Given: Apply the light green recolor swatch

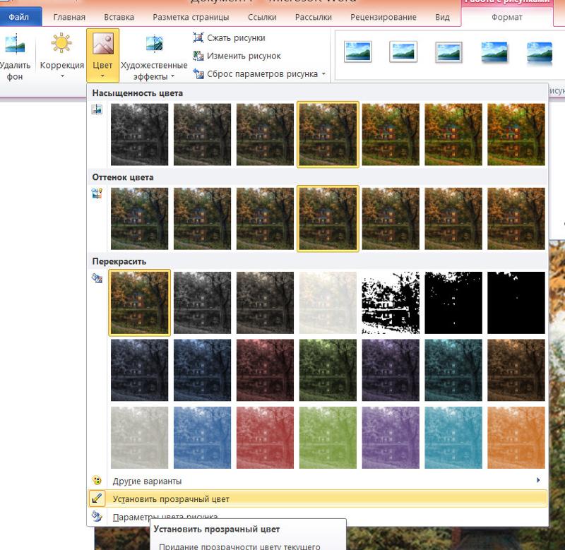Looking at the screenshot, I should point(328,438).
